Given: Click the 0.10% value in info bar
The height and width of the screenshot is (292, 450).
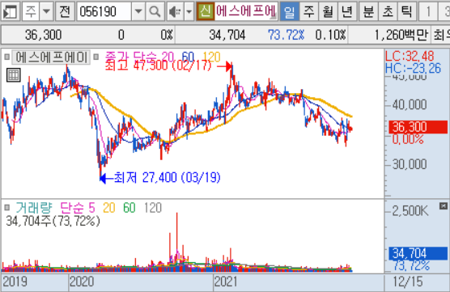Looking at the screenshot, I should point(330,35).
